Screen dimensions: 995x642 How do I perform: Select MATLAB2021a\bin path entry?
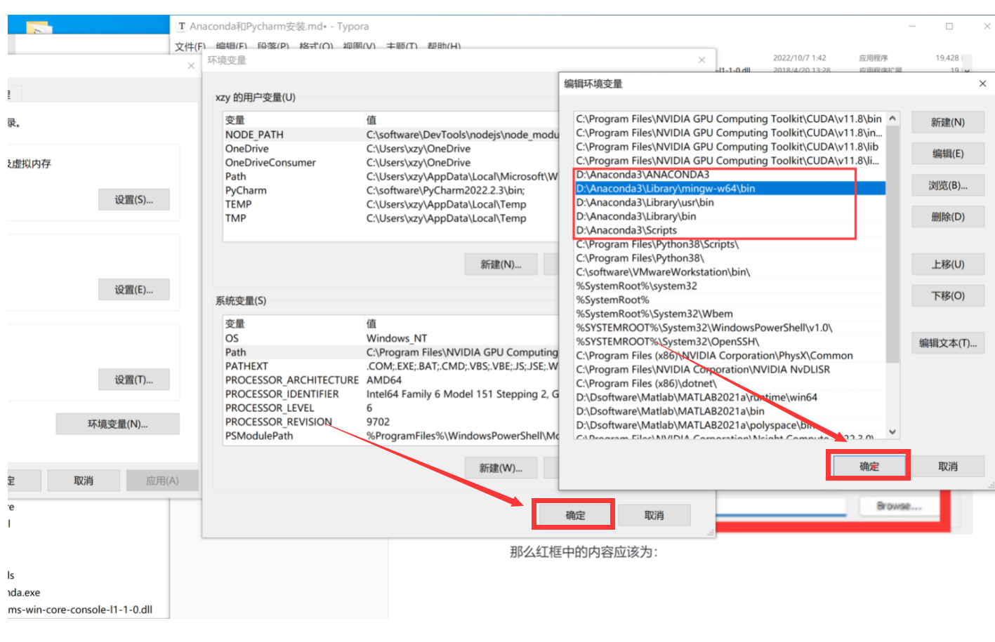[x=730, y=411]
